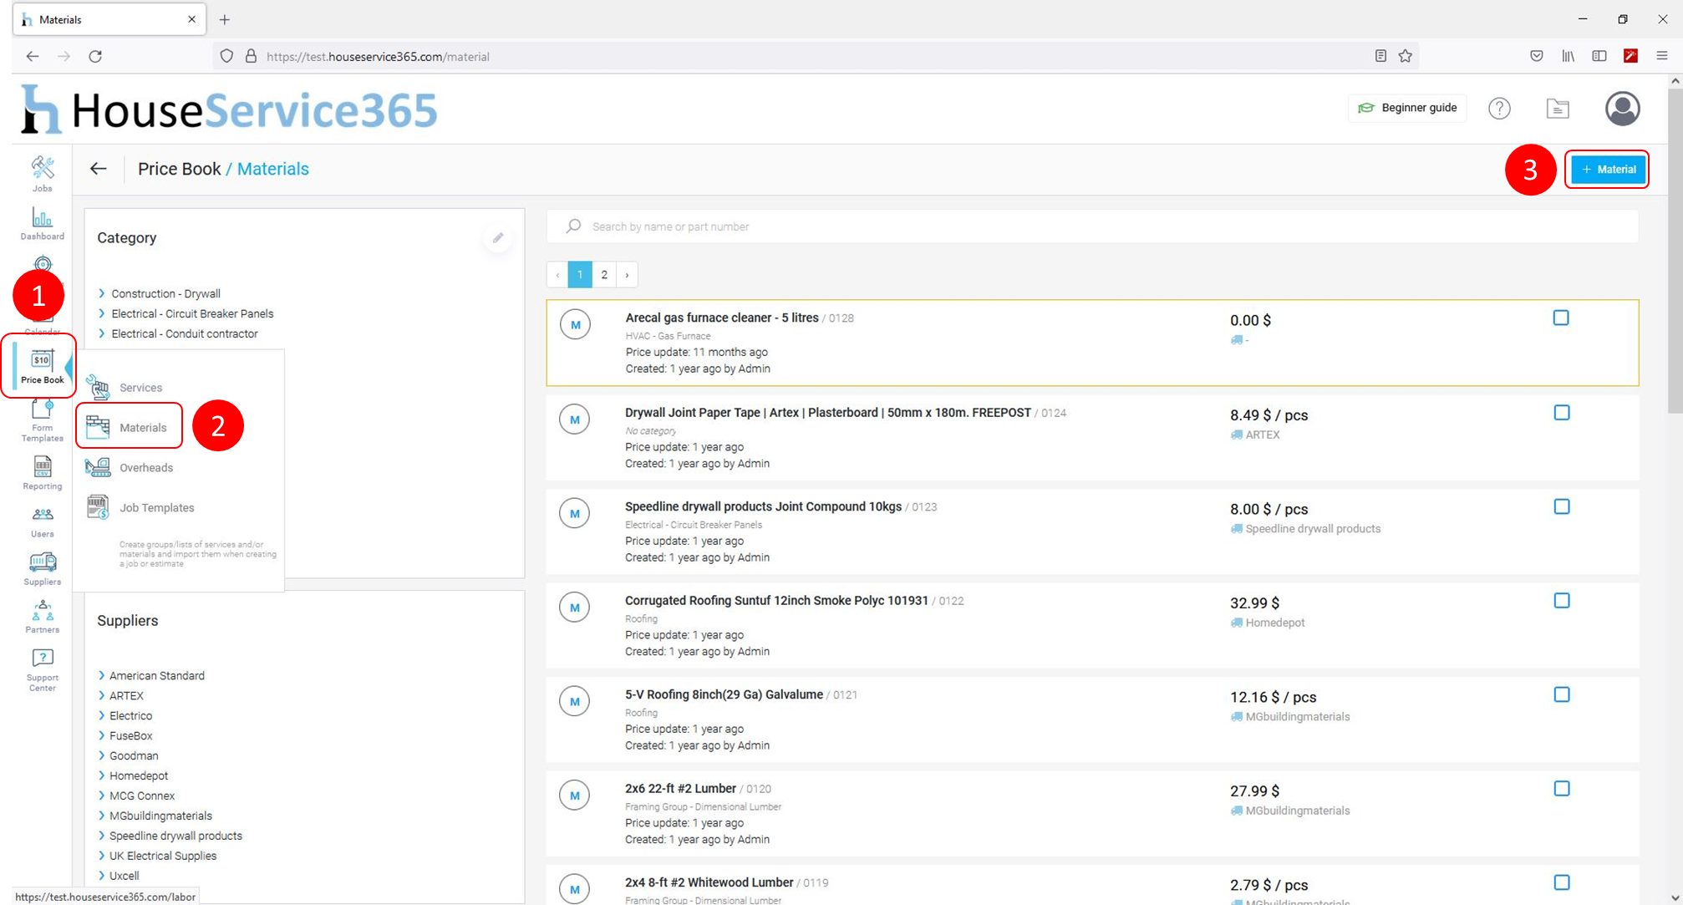Expand ARTEX supplier
The height and width of the screenshot is (905, 1683).
pyautogui.click(x=102, y=695)
